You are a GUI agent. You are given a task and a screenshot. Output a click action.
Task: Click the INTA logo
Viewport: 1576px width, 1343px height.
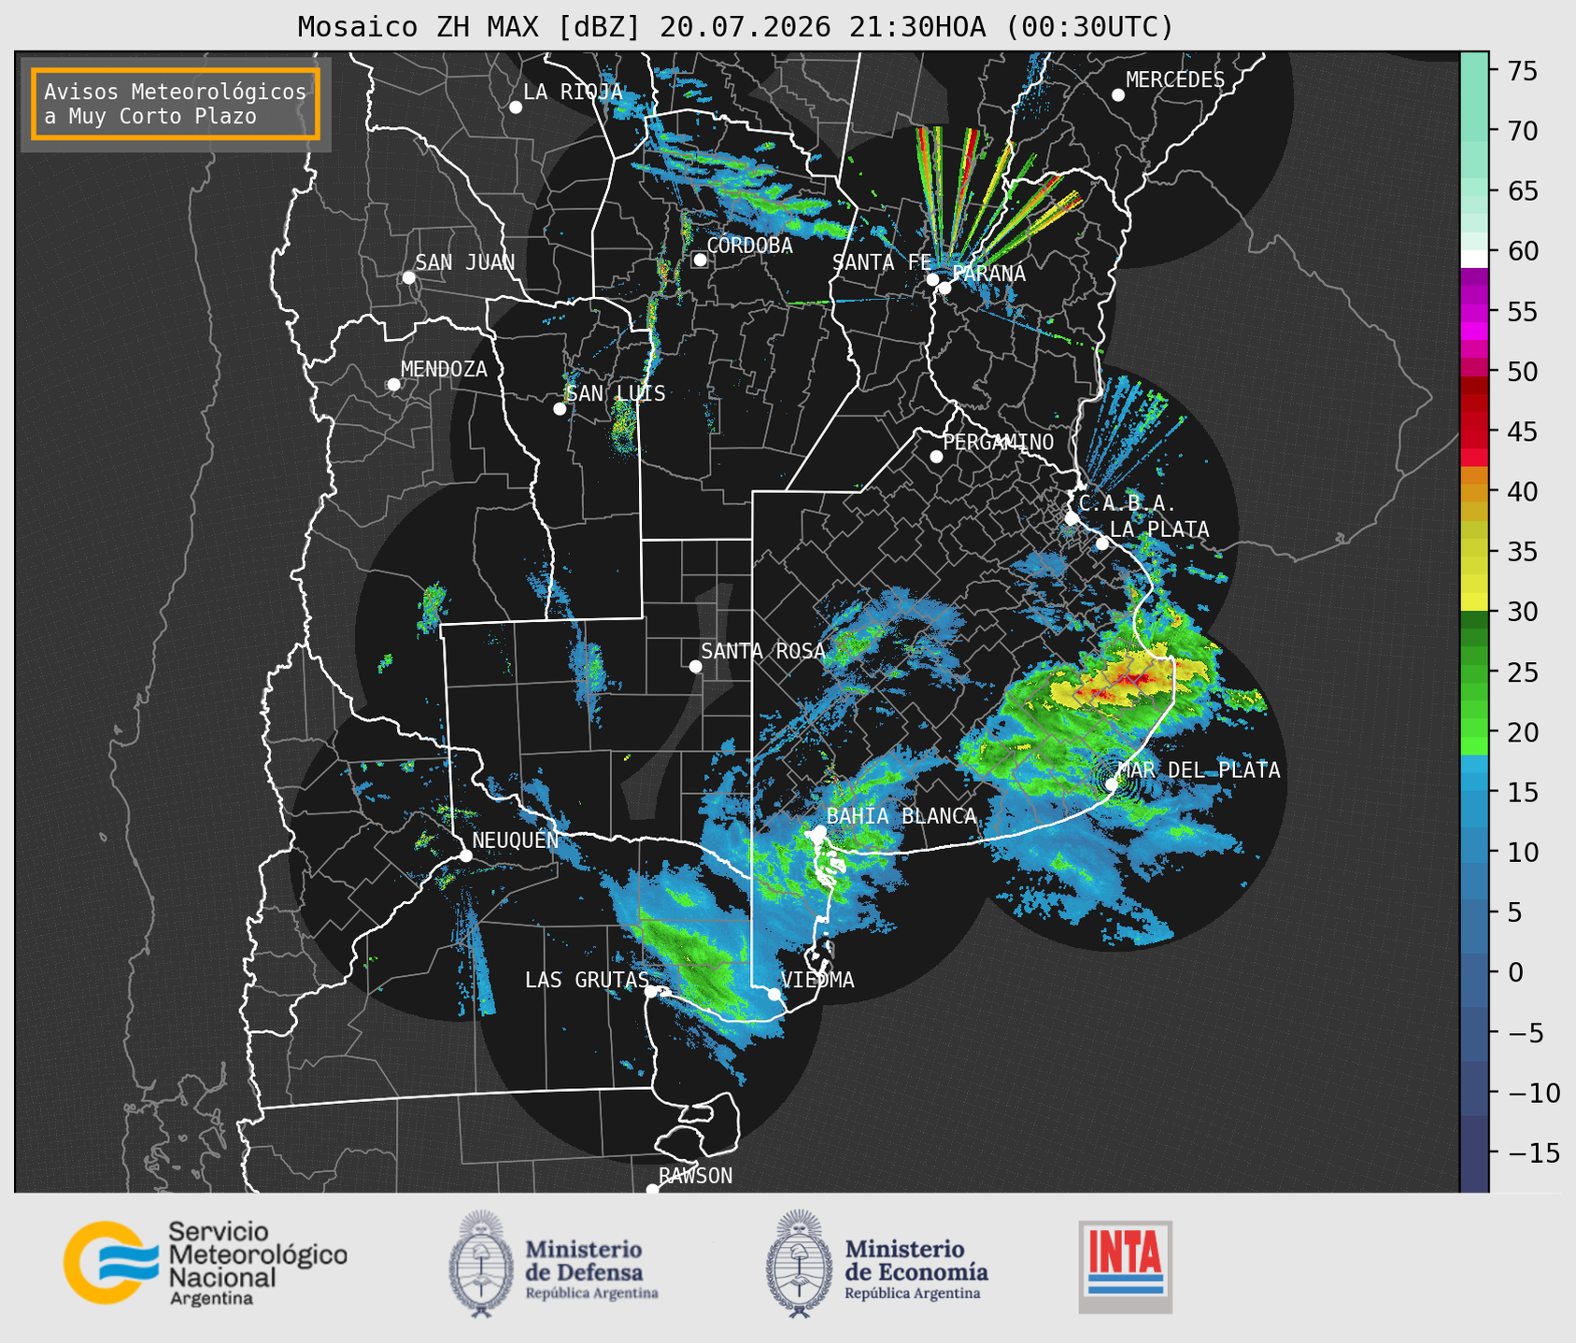(x=1126, y=1266)
